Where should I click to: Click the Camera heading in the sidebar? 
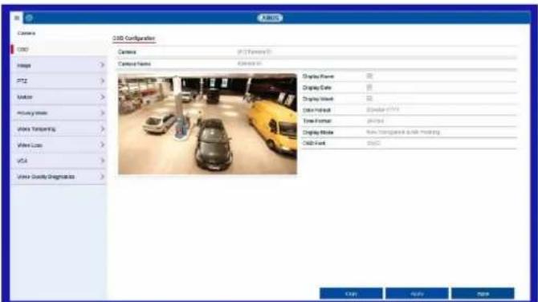26,33
